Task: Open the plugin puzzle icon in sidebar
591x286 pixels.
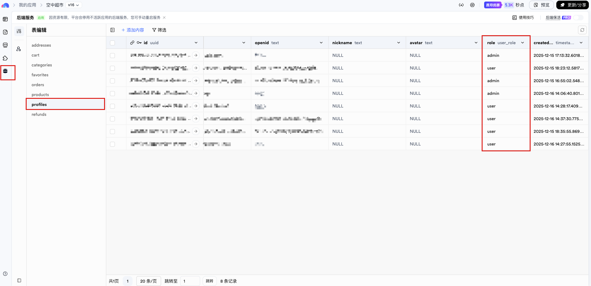Action: (5, 58)
